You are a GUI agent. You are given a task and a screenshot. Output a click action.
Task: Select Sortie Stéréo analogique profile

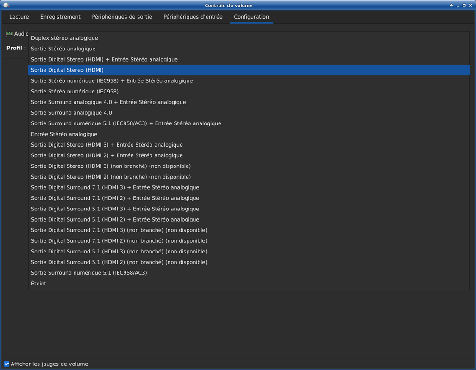[x=249, y=49]
